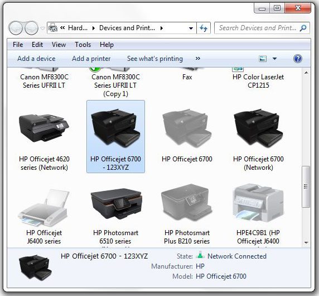Viewport: 319px width, 296px height.
Task: Click Add a printer
Action: coord(91,59)
